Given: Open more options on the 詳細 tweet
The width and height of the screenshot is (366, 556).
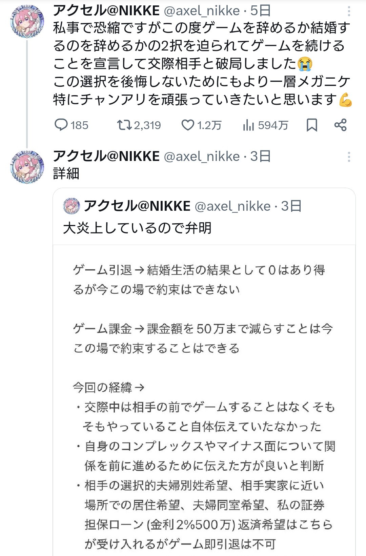Looking at the screenshot, I should pyautogui.click(x=349, y=157).
